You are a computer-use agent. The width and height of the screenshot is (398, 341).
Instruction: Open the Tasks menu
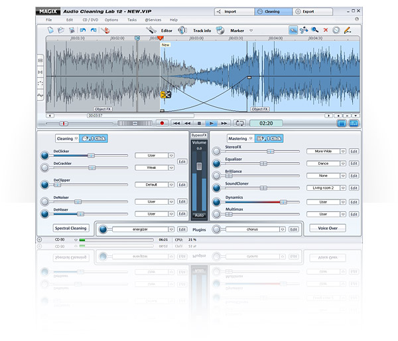click(x=132, y=20)
